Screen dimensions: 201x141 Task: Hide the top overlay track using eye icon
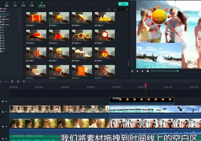[6, 101]
